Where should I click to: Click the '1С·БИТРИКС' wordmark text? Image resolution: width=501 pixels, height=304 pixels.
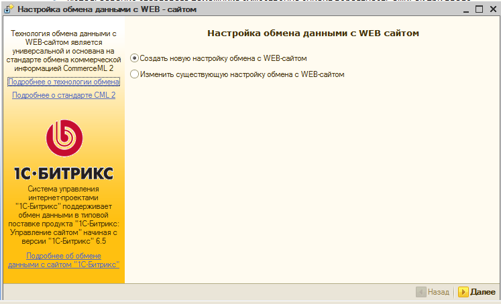(64, 173)
